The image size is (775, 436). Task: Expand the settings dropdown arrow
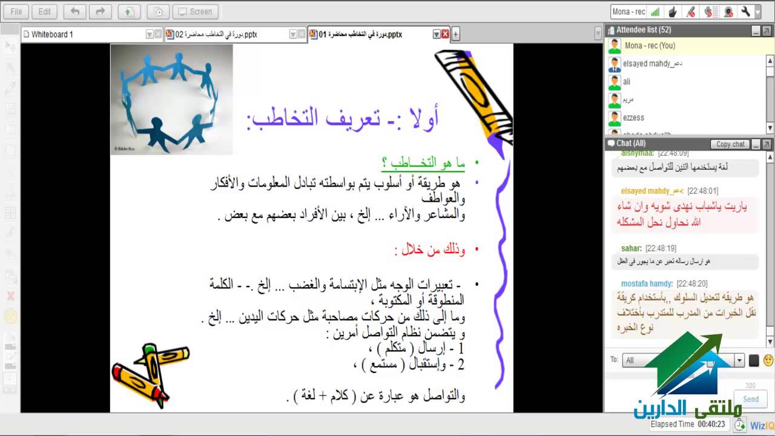(x=757, y=12)
